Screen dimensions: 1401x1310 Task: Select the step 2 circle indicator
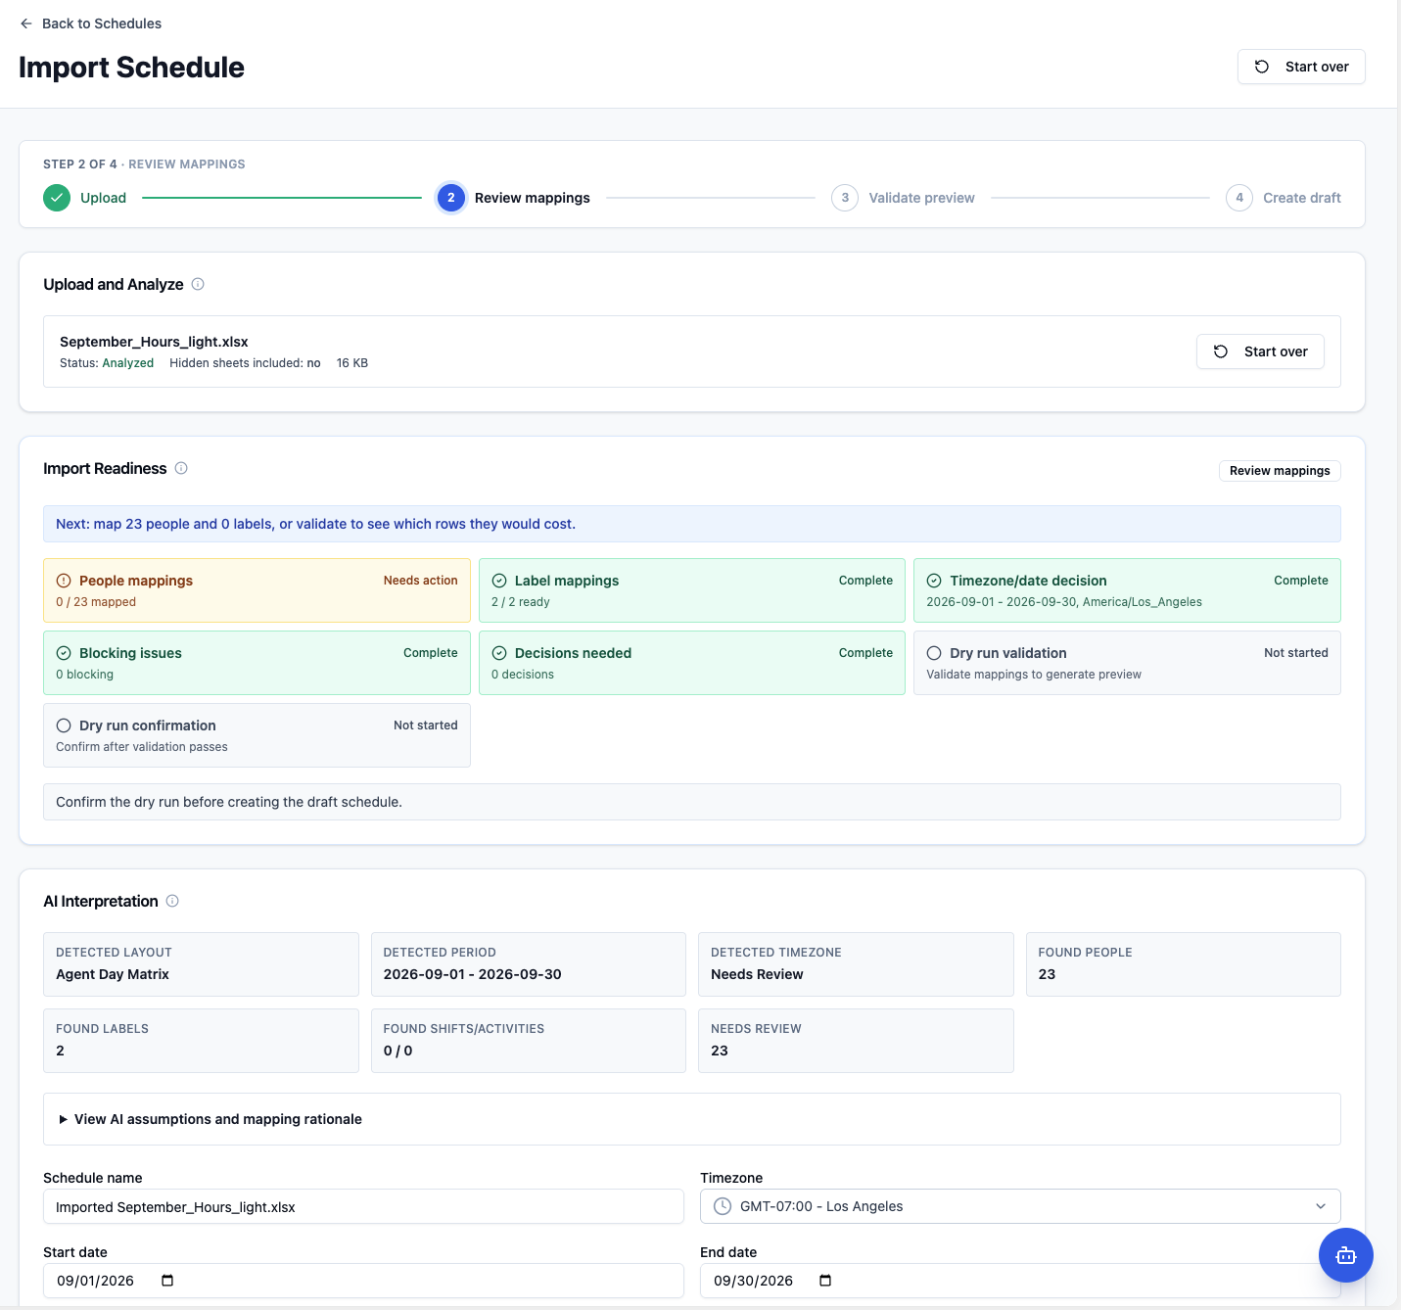451,198
